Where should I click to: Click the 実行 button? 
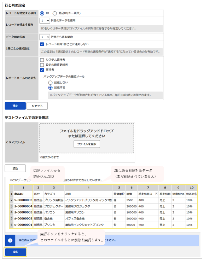16,252
